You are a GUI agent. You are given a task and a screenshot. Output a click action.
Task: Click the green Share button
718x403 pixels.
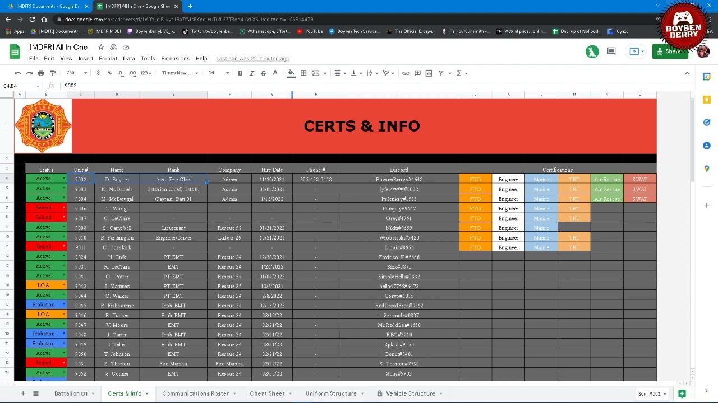(x=670, y=51)
